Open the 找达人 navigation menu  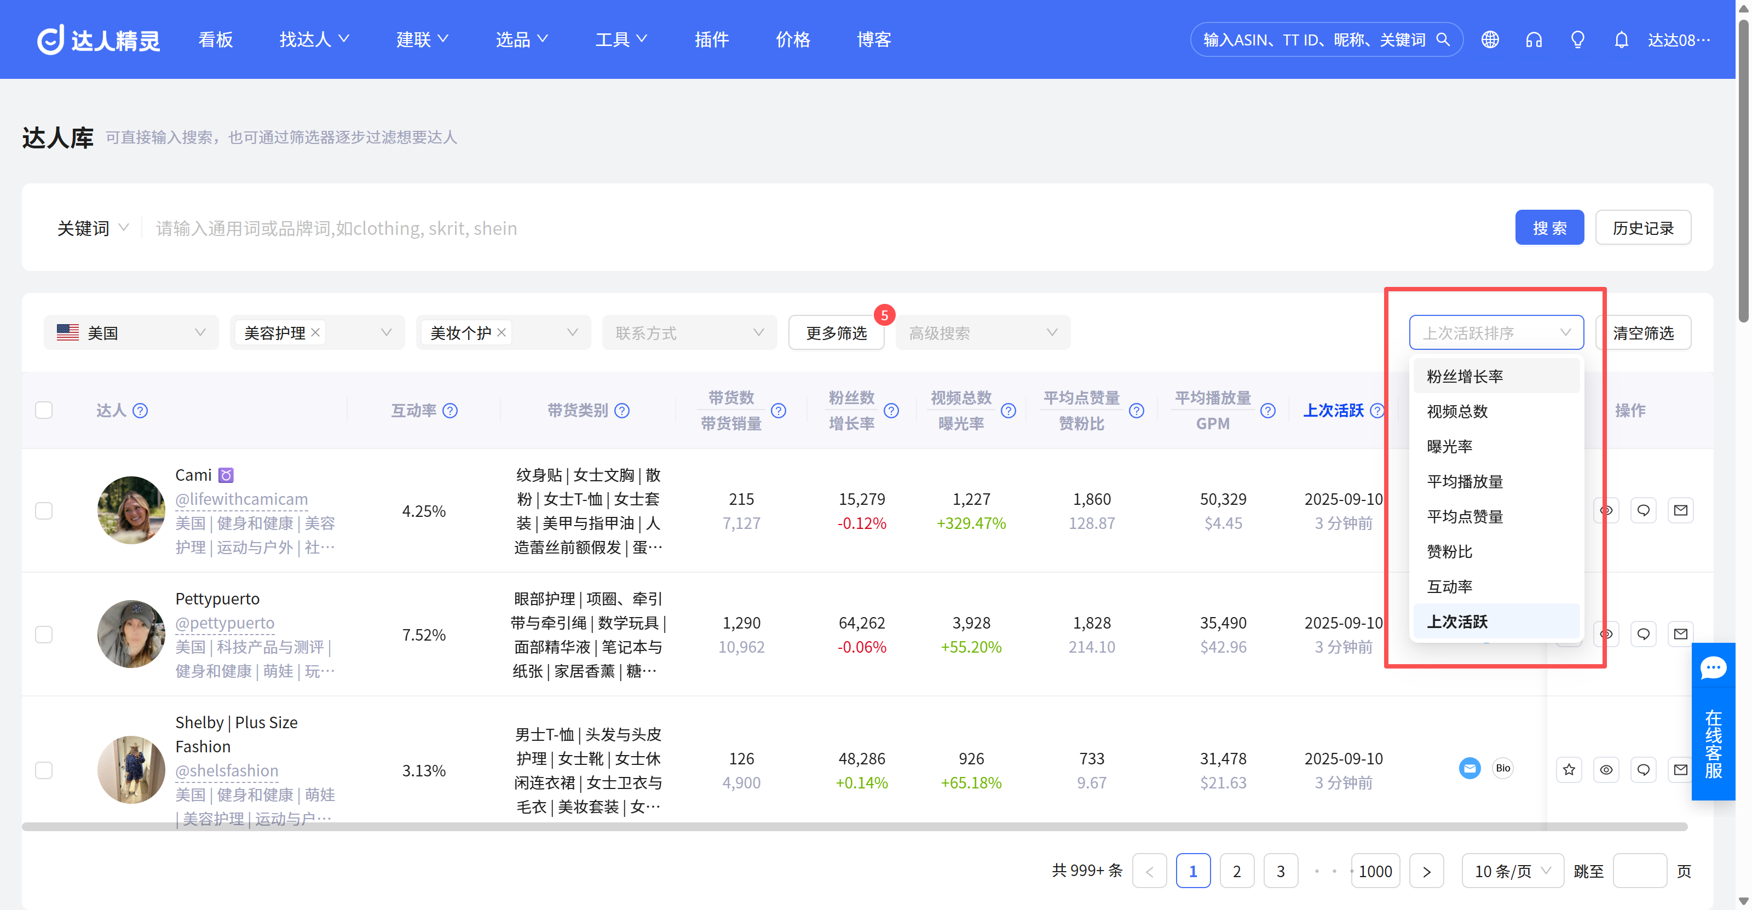(x=314, y=39)
